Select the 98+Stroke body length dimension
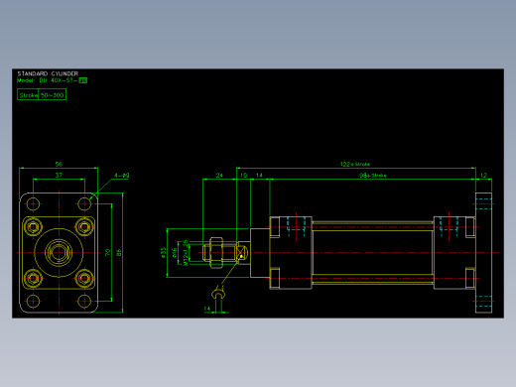This screenshot has width=516, height=387. (x=373, y=176)
